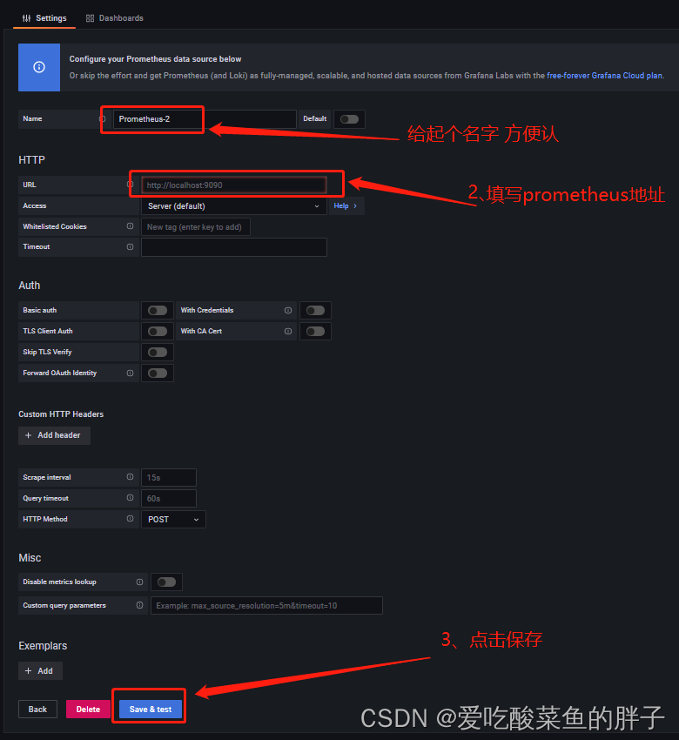This screenshot has width=679, height=740.
Task: Click the info icon beside With CA Cert
Action: point(288,332)
